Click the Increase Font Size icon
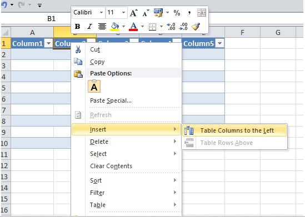305x217 pixels. tap(134, 13)
